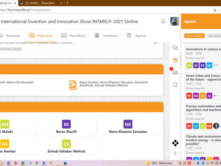Switch to My schedule filter
The width and height of the screenshot is (221, 166).
[214, 36]
